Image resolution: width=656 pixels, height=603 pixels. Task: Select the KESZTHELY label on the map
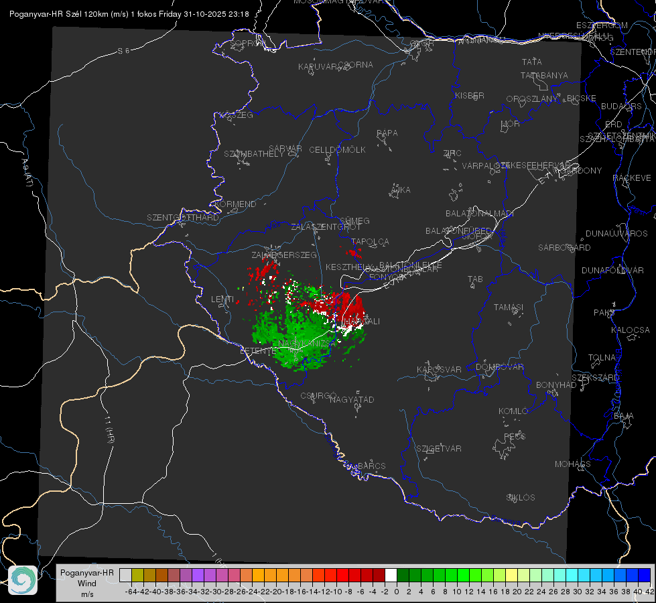tap(349, 267)
